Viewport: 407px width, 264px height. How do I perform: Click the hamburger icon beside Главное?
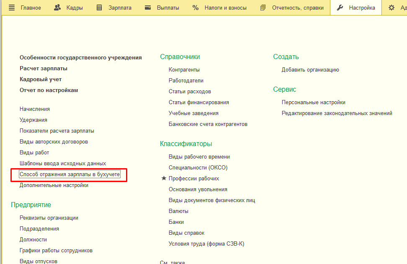coord(11,8)
